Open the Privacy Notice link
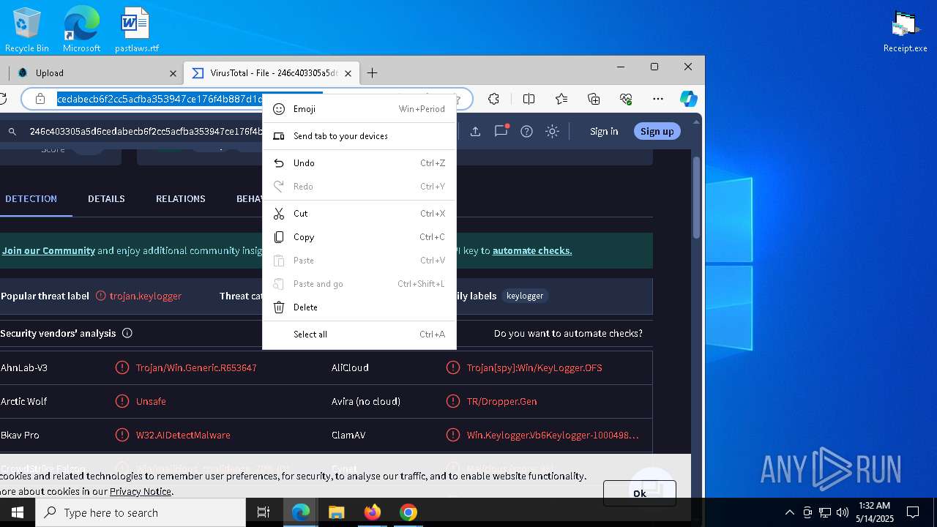 pyautogui.click(x=141, y=491)
